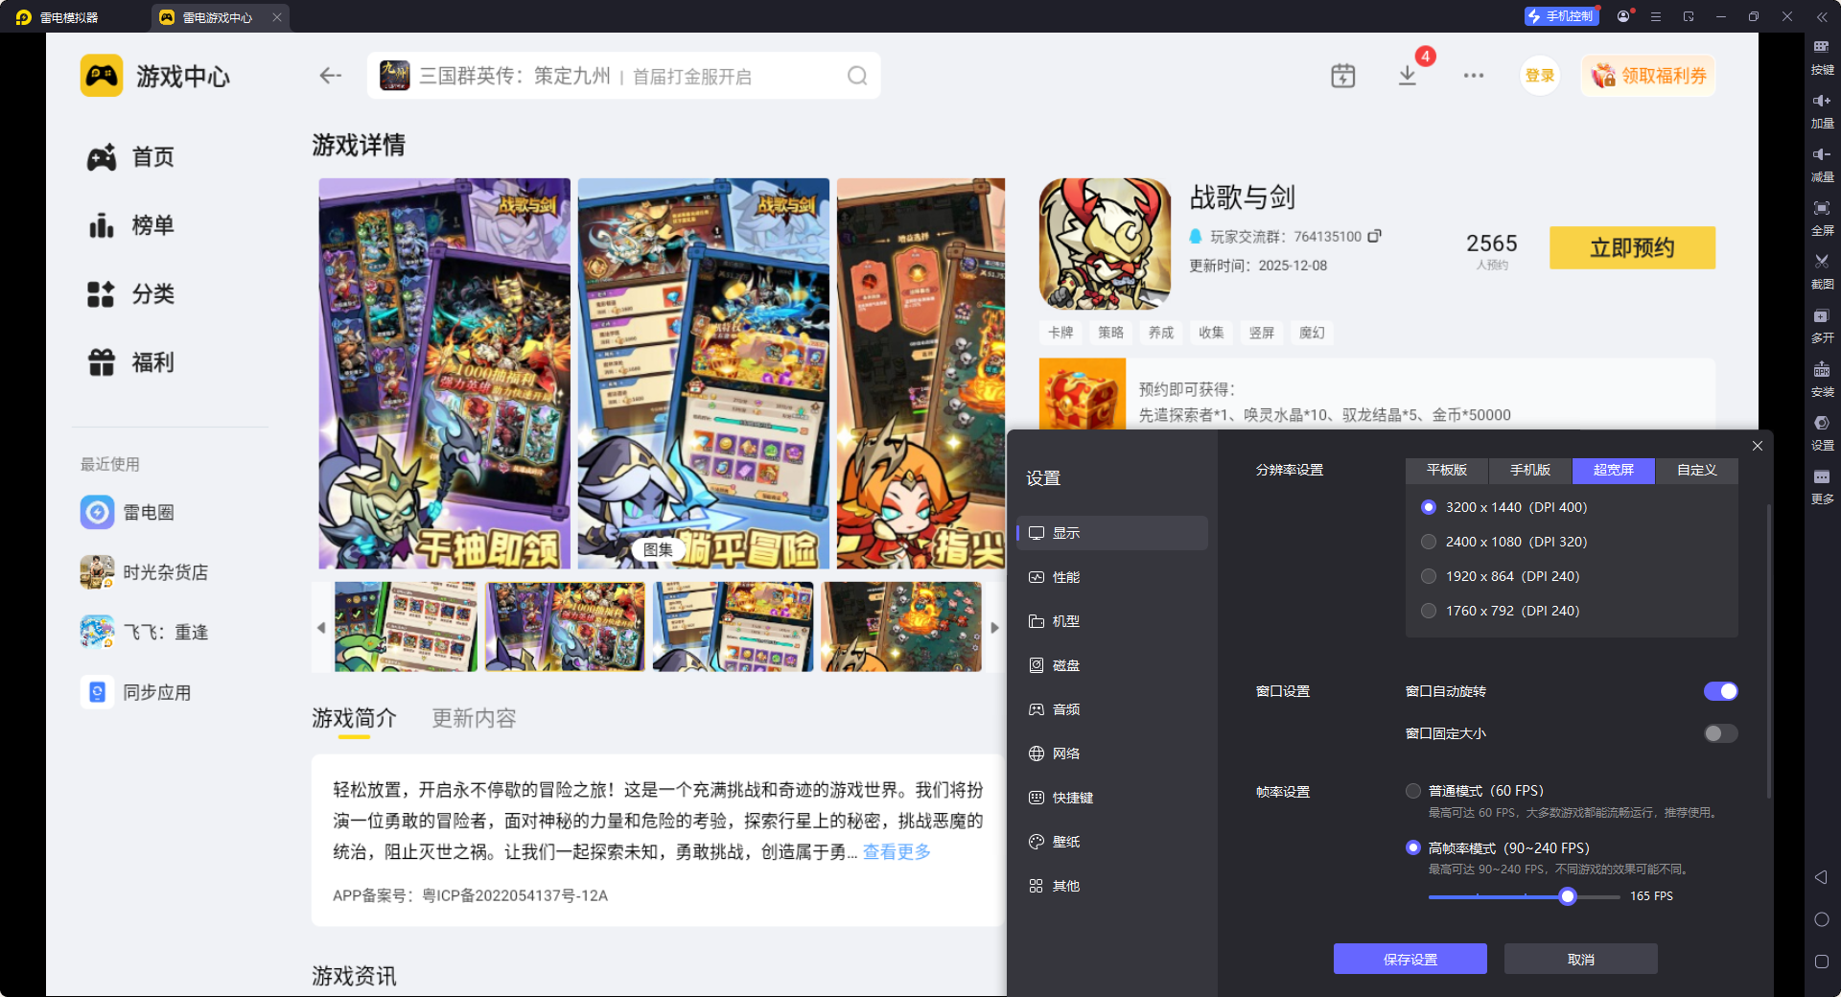Image resolution: width=1841 pixels, height=997 pixels.
Task: Open the calendar reservation icon
Action: [1342, 76]
